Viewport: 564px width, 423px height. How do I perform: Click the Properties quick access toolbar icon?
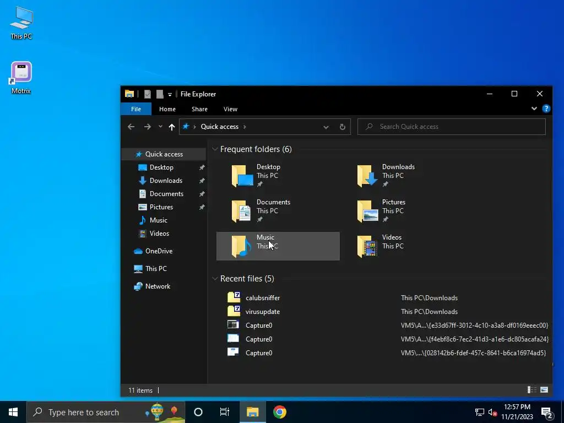point(148,94)
